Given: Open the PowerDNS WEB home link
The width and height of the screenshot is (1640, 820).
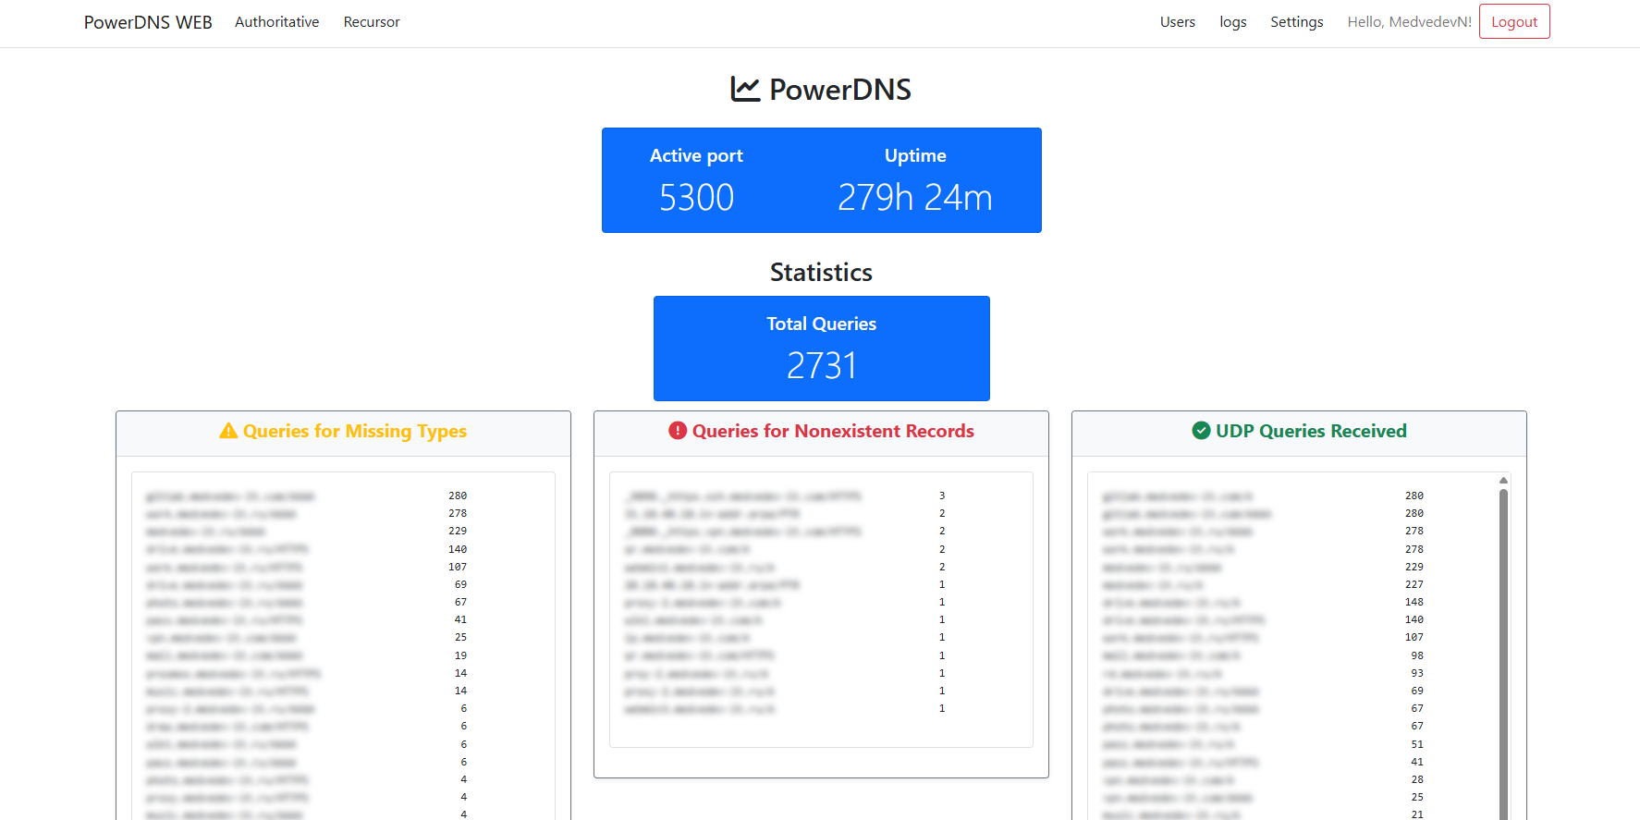Looking at the screenshot, I should tap(148, 22).
